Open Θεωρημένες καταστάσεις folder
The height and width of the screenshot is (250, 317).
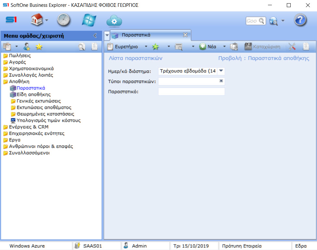point(43,114)
